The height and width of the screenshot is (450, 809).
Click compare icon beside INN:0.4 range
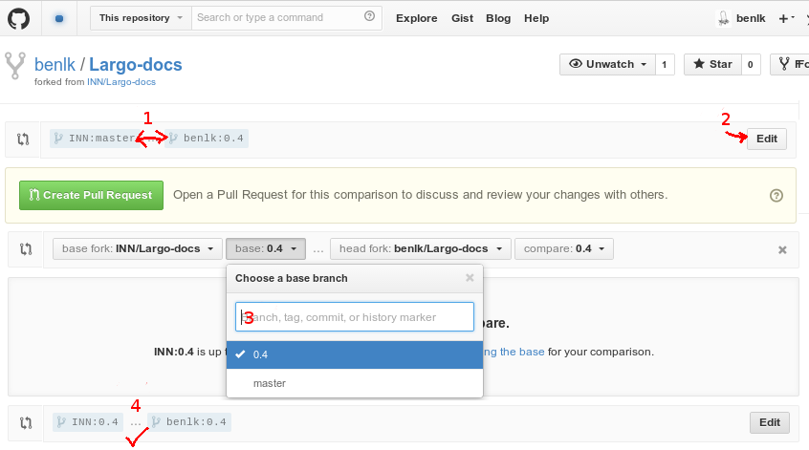pos(26,423)
